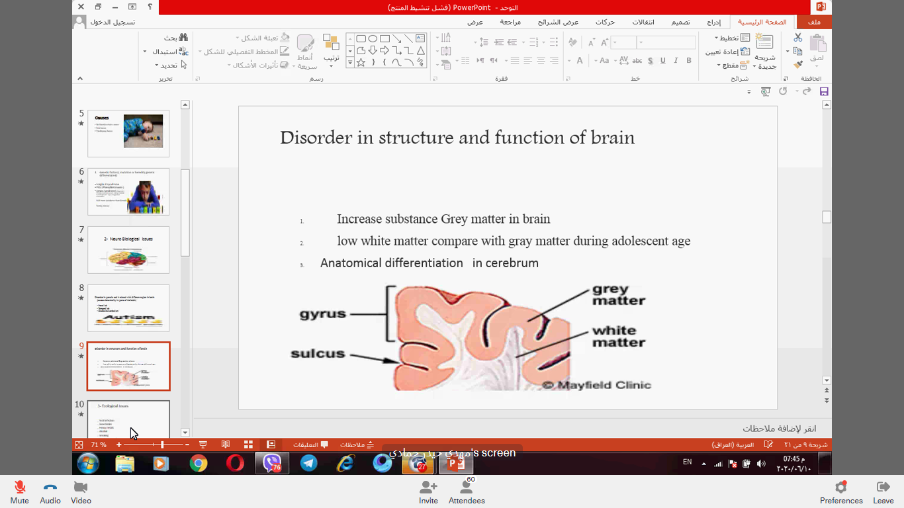904x508 pixels.
Task: Open meeting Preferences button
Action: 841,492
